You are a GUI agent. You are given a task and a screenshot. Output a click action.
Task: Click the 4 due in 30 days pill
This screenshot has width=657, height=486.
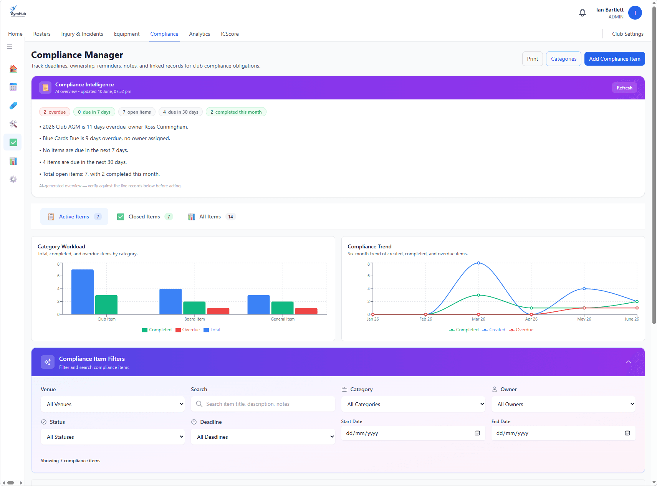180,112
